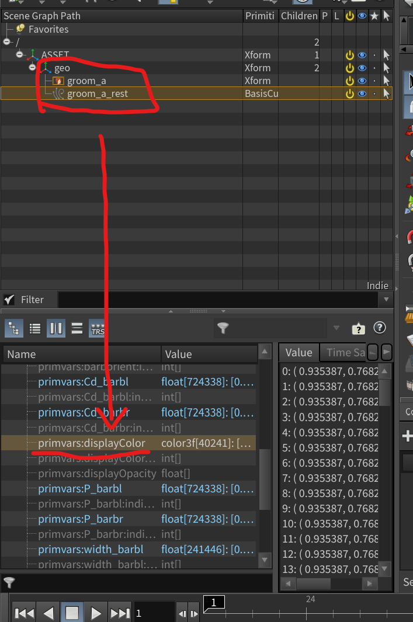Screen dimensions: 413x622
Task: Jump to first frame button
Action: pyautogui.click(x=24, y=613)
